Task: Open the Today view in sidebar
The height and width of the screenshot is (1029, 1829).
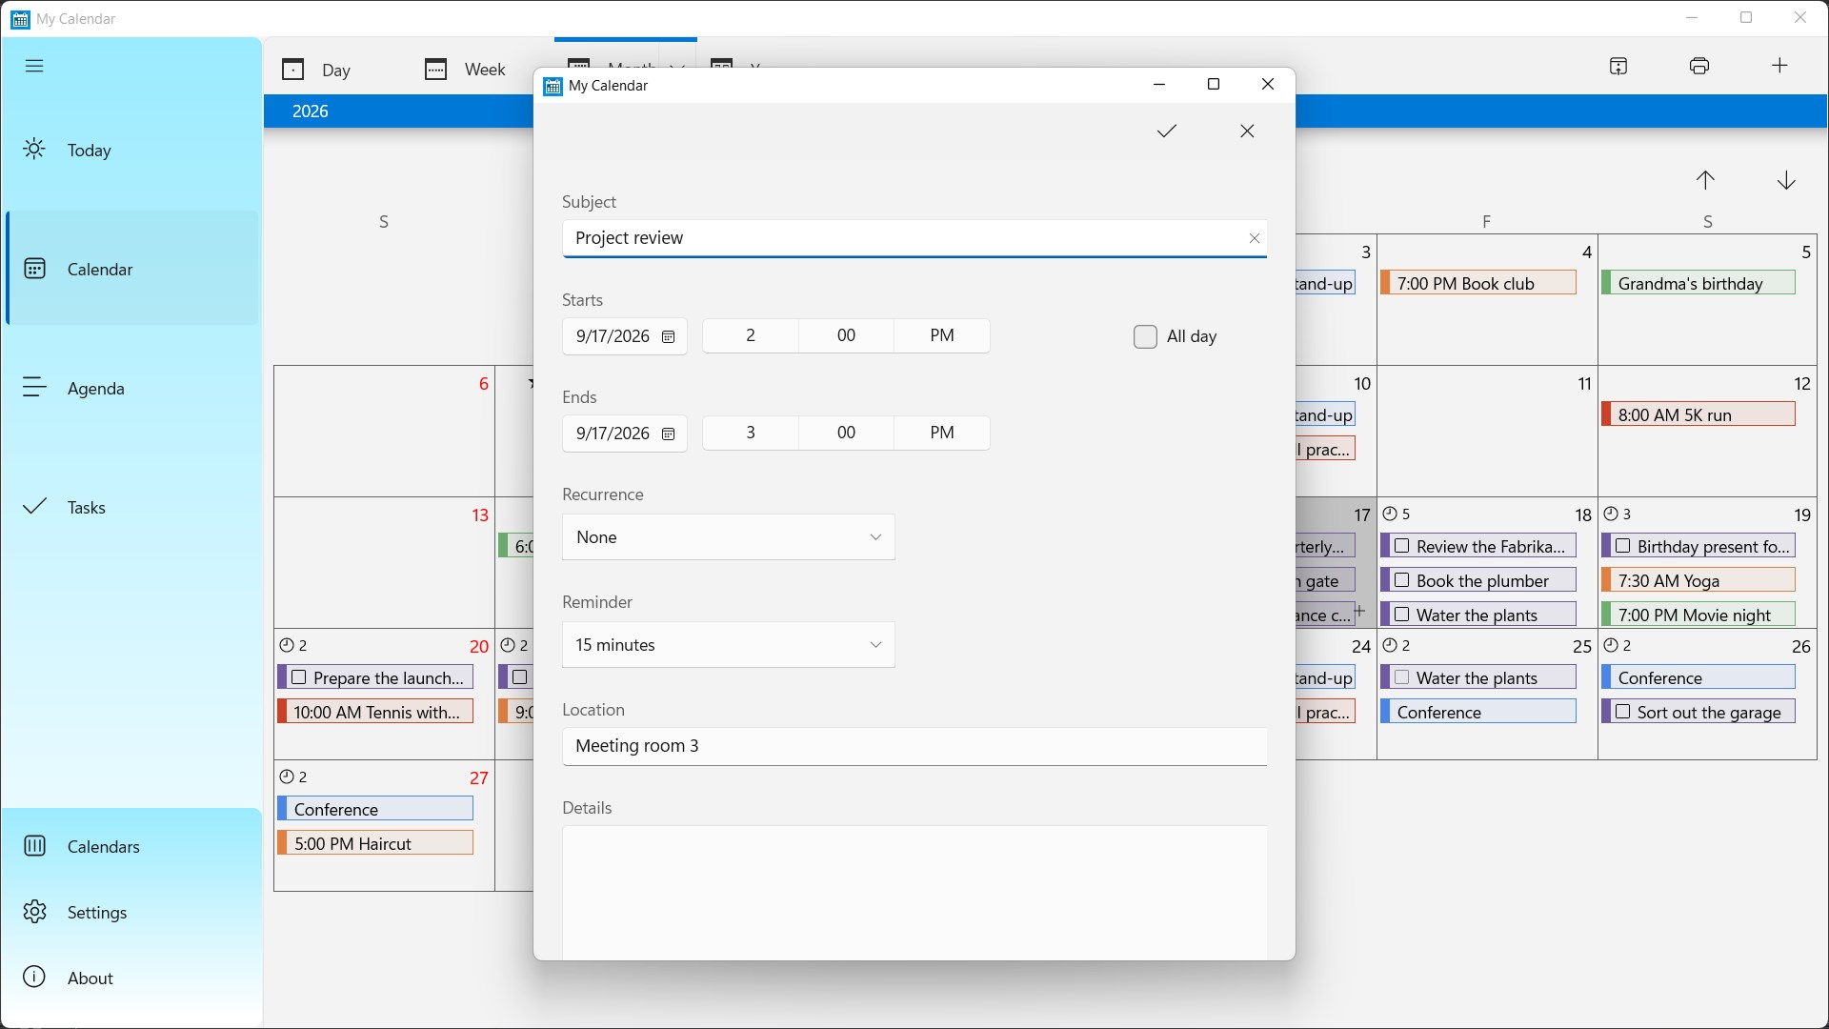Action: [131, 150]
